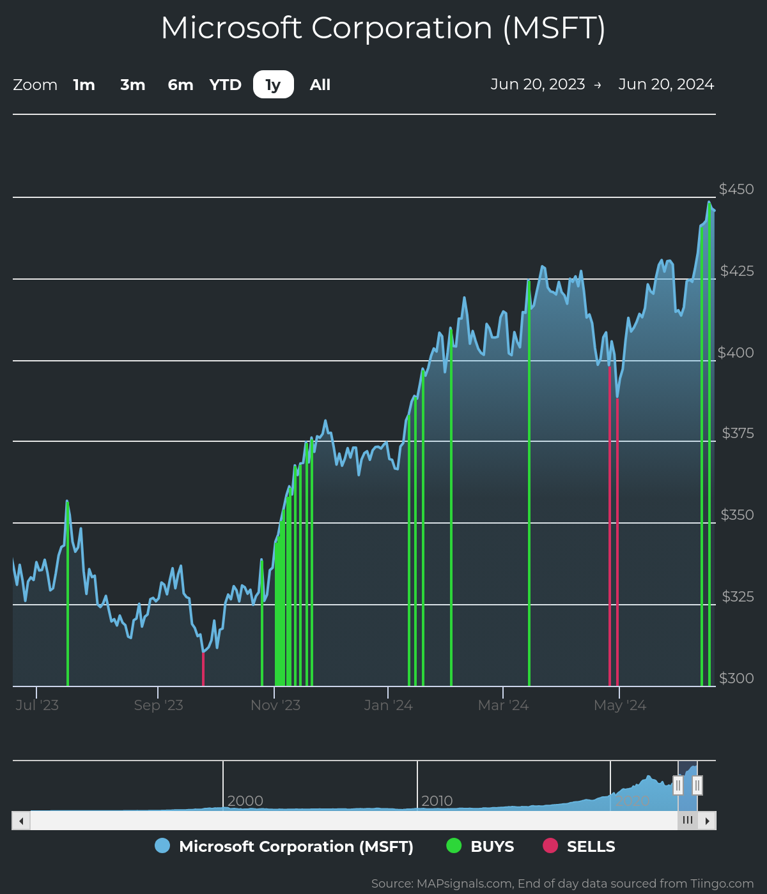Show All historical data
This screenshot has width=767, height=894.
pos(320,85)
